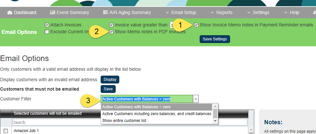Screen dimensions: 316x134
Task: Click the chevron icon beside Help
Action: coord(285,13)
